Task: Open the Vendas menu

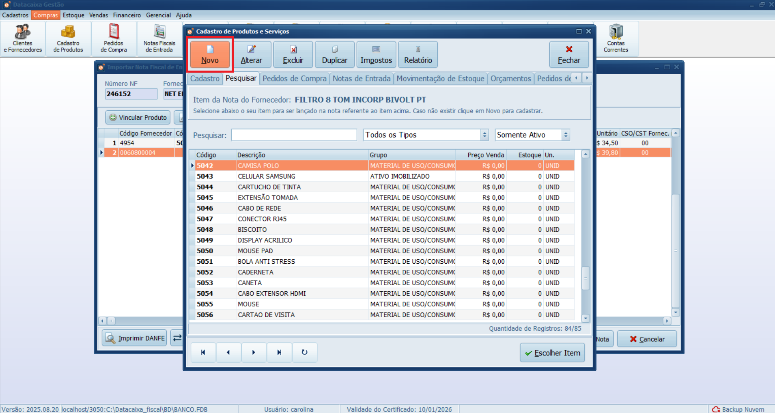Action: [99, 15]
